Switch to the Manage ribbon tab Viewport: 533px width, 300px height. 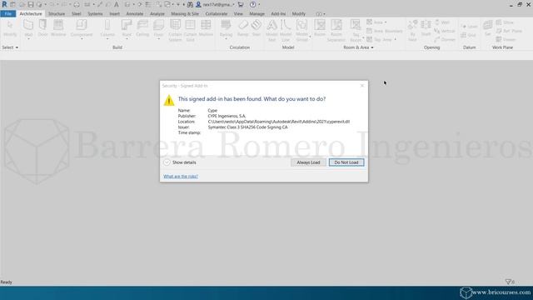[257, 13]
